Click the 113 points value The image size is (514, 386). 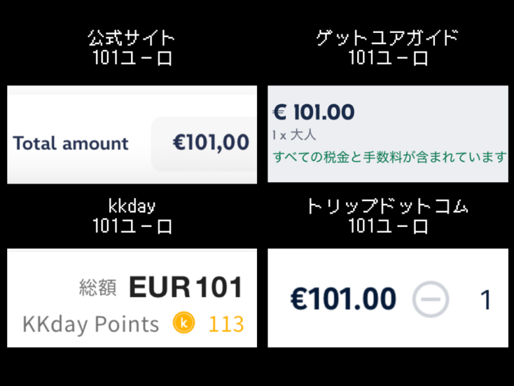pos(226,325)
